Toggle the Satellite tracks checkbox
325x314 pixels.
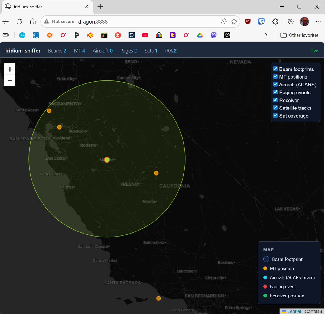click(x=275, y=108)
